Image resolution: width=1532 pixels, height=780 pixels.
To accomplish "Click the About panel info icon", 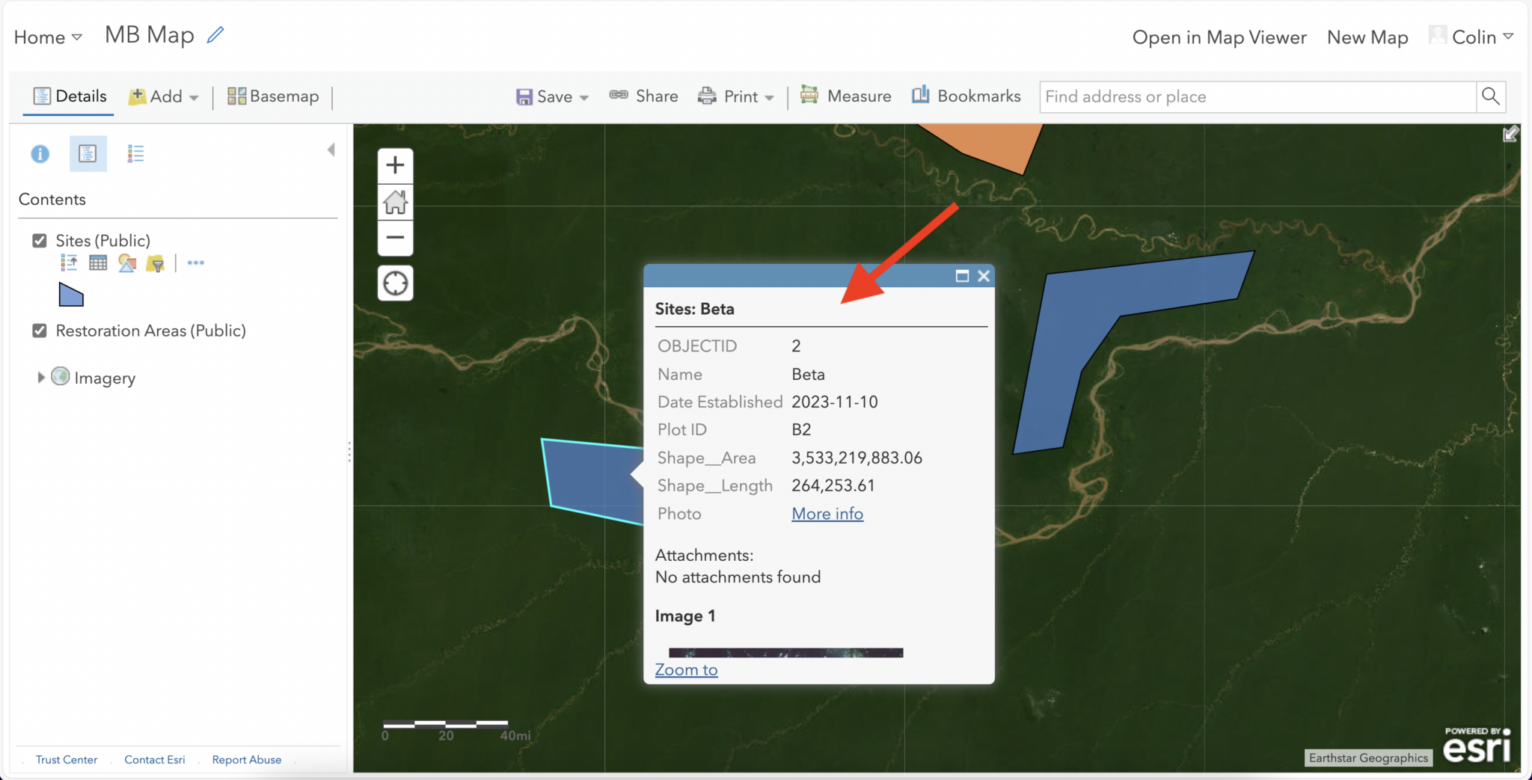I will pyautogui.click(x=40, y=153).
